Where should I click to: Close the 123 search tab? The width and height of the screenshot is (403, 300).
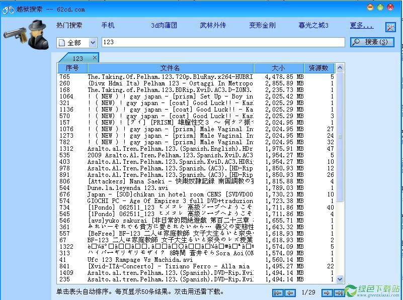tap(95, 57)
